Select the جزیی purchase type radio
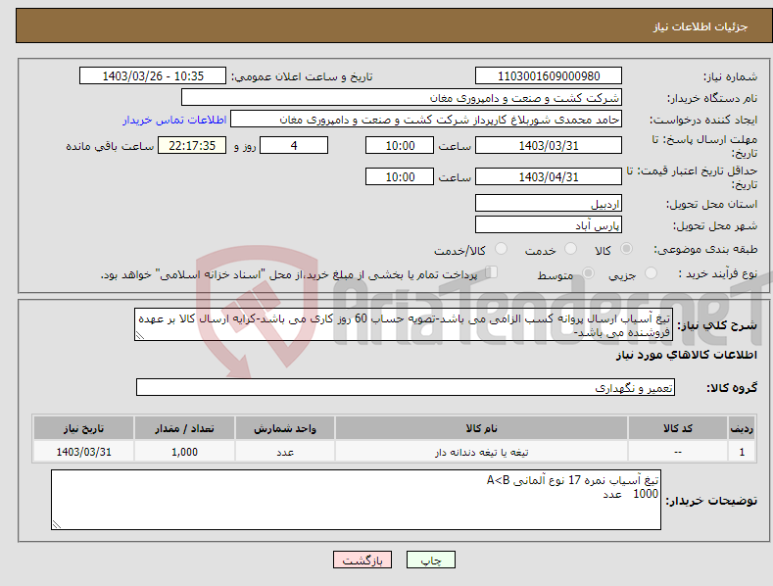The height and width of the screenshot is (586, 773). click(x=651, y=272)
